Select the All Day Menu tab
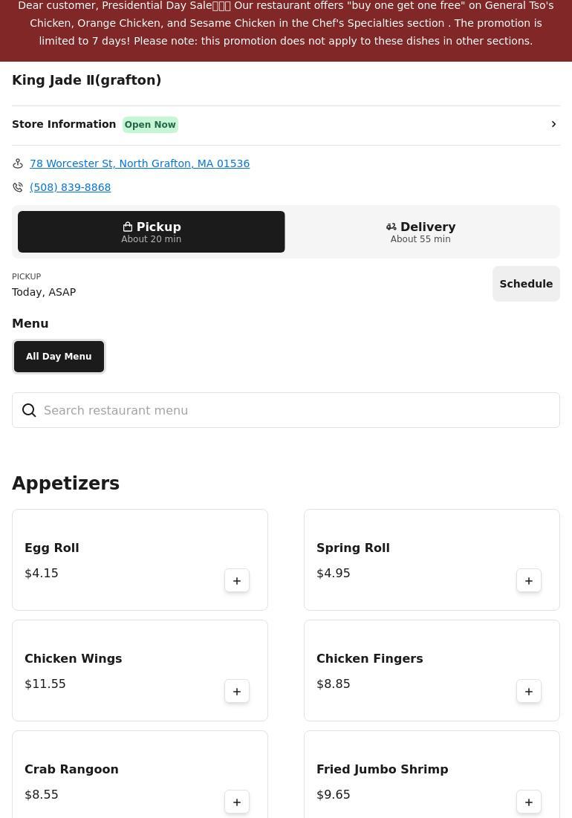Viewport: 572px width, 818px height. click(x=59, y=357)
